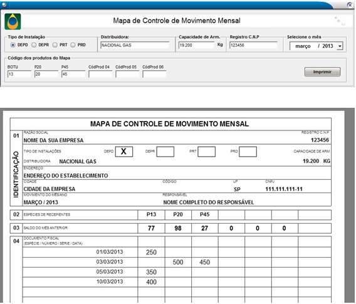Image resolution: width=356 pixels, height=304 pixels.
Task: Click the Registro C.N.P field
Action: [253, 45]
